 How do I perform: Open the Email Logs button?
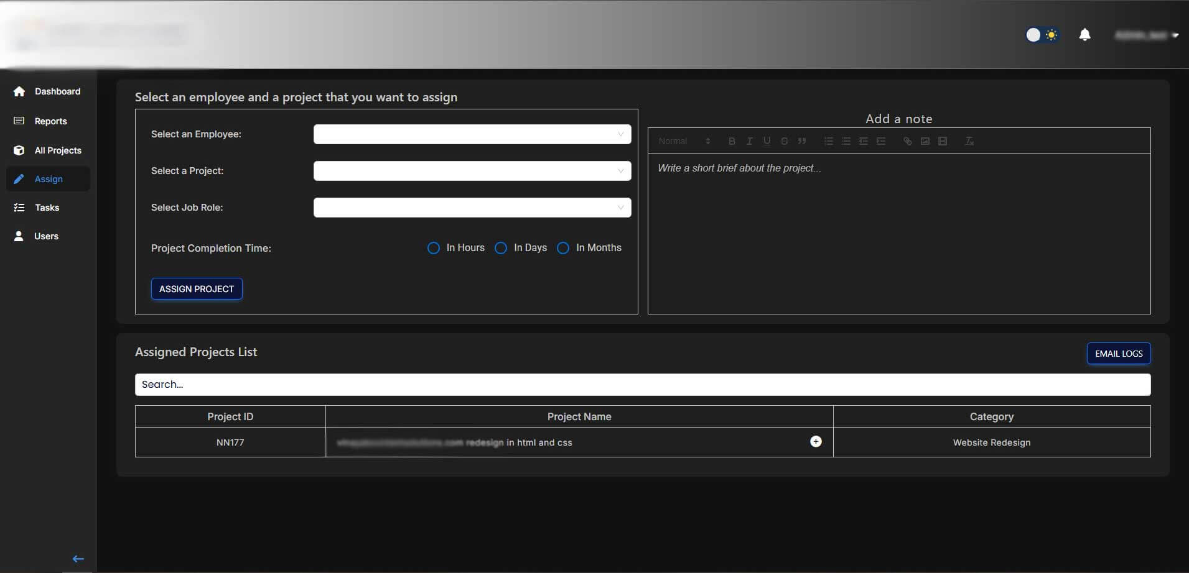[x=1119, y=354]
